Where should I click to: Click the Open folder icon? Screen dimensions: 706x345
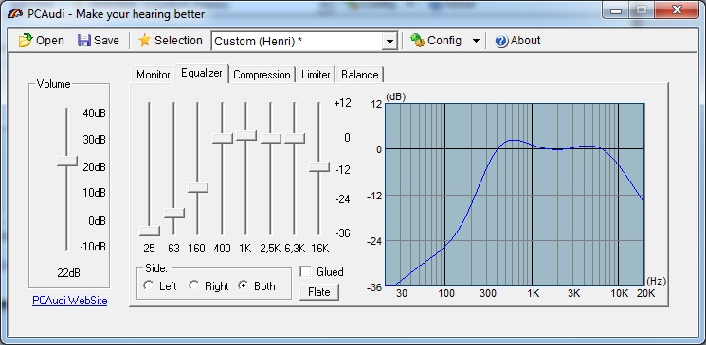click(x=26, y=41)
